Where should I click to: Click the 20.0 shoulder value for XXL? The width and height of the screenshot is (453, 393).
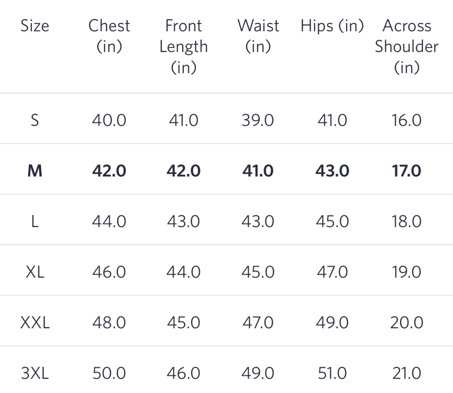[x=406, y=323]
